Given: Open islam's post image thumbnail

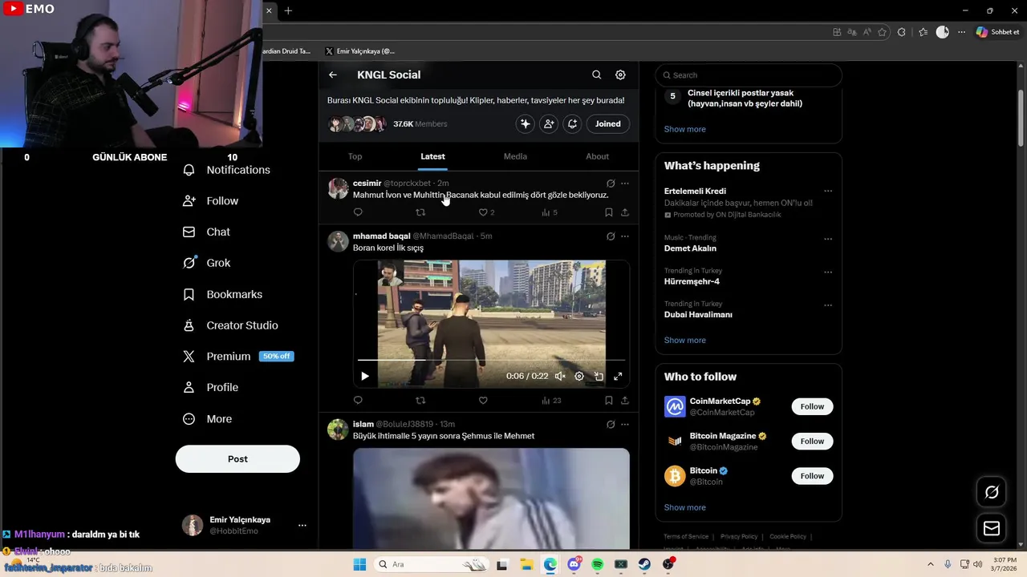Looking at the screenshot, I should coord(491,498).
